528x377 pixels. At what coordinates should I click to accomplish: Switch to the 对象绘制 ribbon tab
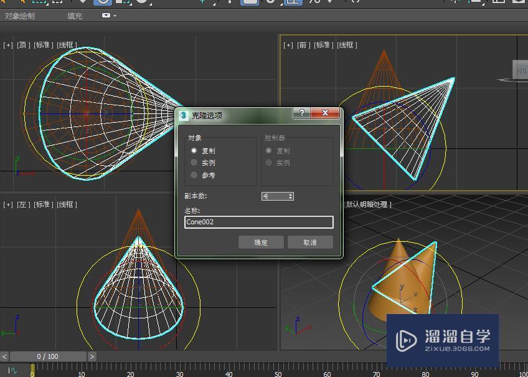click(21, 16)
